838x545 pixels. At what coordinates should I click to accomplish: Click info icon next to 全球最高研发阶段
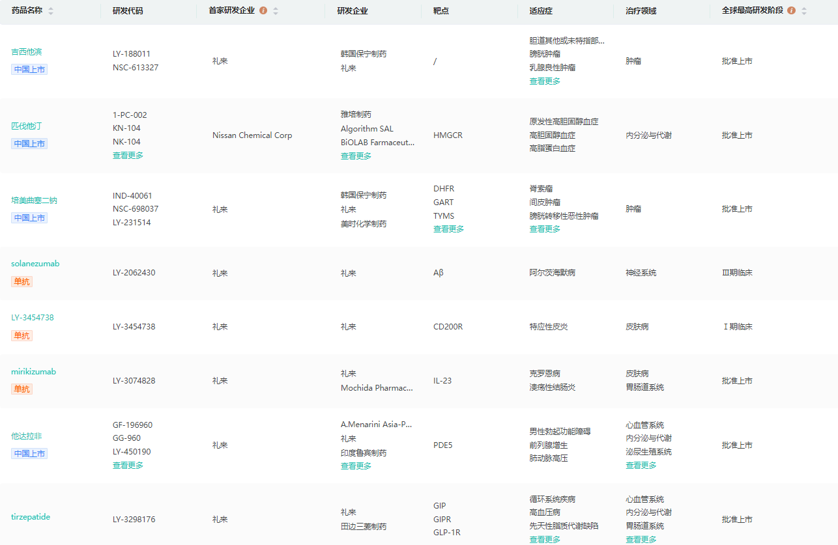tap(791, 10)
